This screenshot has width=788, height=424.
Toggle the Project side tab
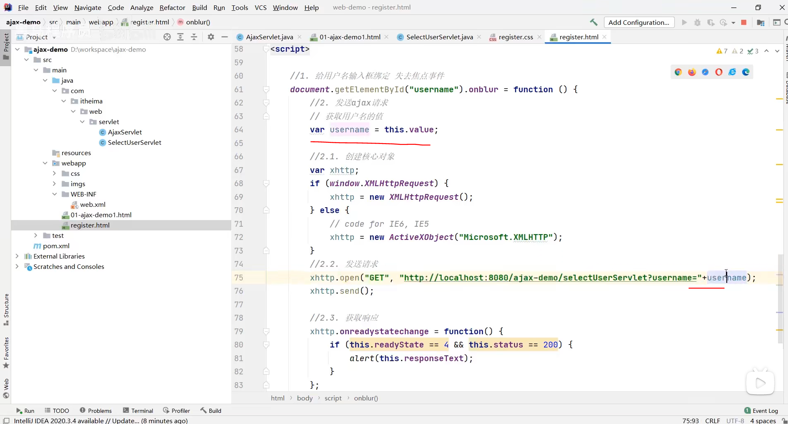(x=6, y=46)
